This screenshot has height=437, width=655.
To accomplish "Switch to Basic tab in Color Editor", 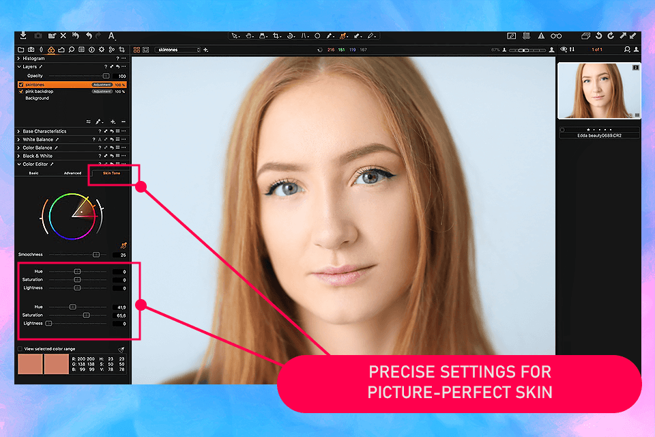I will pos(34,173).
